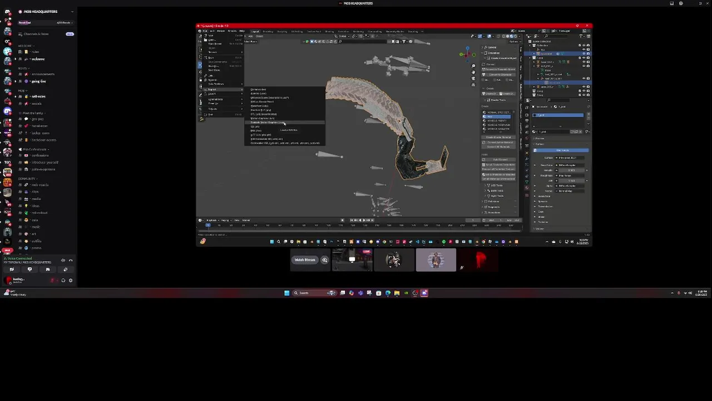Import Codewalker XML entry in submenu

click(x=285, y=143)
